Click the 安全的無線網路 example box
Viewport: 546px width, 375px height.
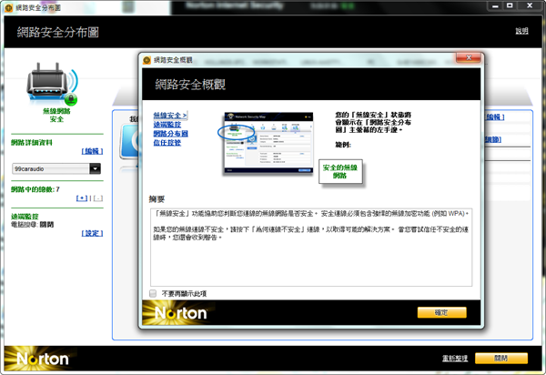(340, 171)
